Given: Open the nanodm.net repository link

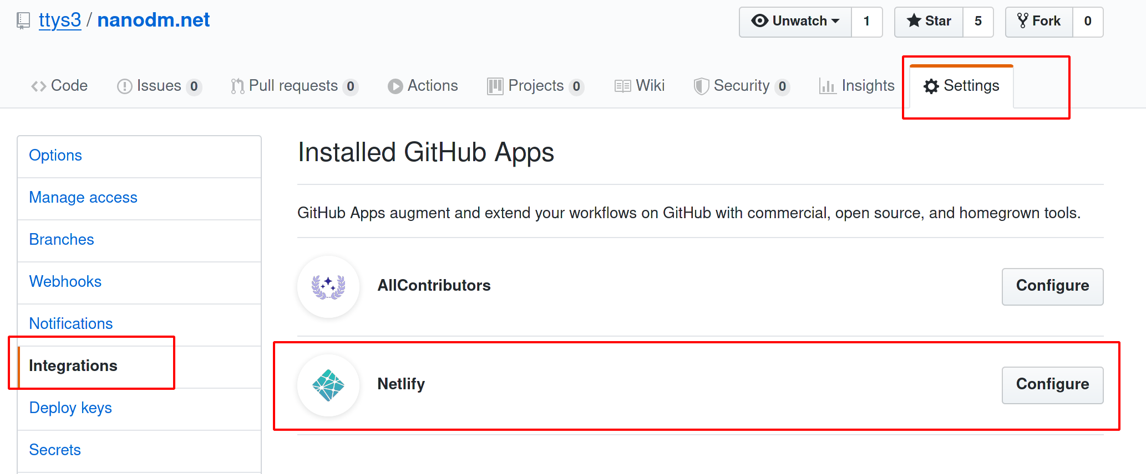Looking at the screenshot, I should 154,20.
